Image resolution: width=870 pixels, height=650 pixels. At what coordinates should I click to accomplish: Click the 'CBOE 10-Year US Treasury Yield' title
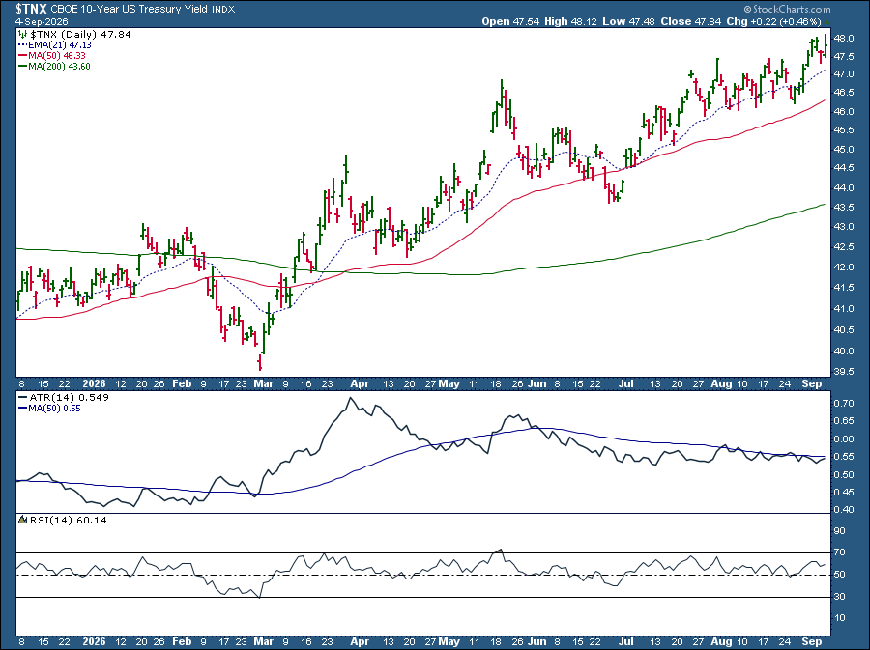click(x=130, y=9)
